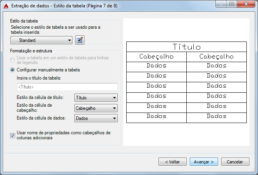
Task: Expand the title cell style dropdown (Título)
Action: click(x=95, y=98)
